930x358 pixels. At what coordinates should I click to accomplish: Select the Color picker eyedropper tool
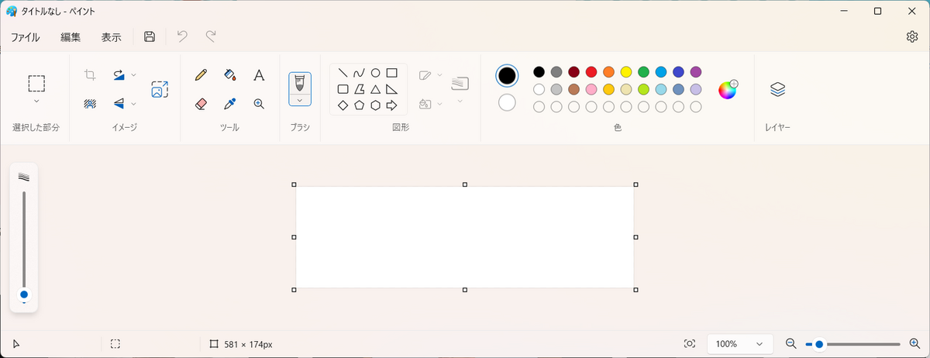pyautogui.click(x=230, y=103)
